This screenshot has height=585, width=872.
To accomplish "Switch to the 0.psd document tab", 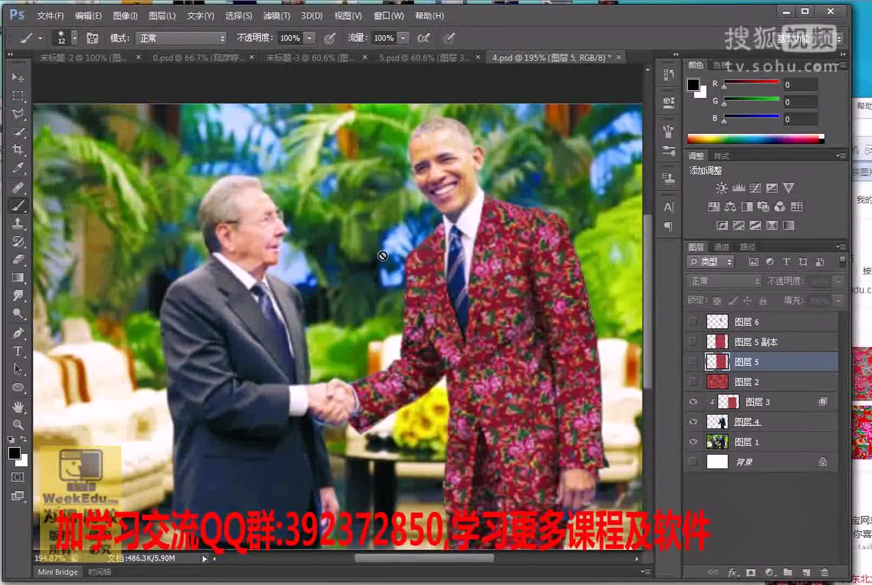I will [199, 57].
